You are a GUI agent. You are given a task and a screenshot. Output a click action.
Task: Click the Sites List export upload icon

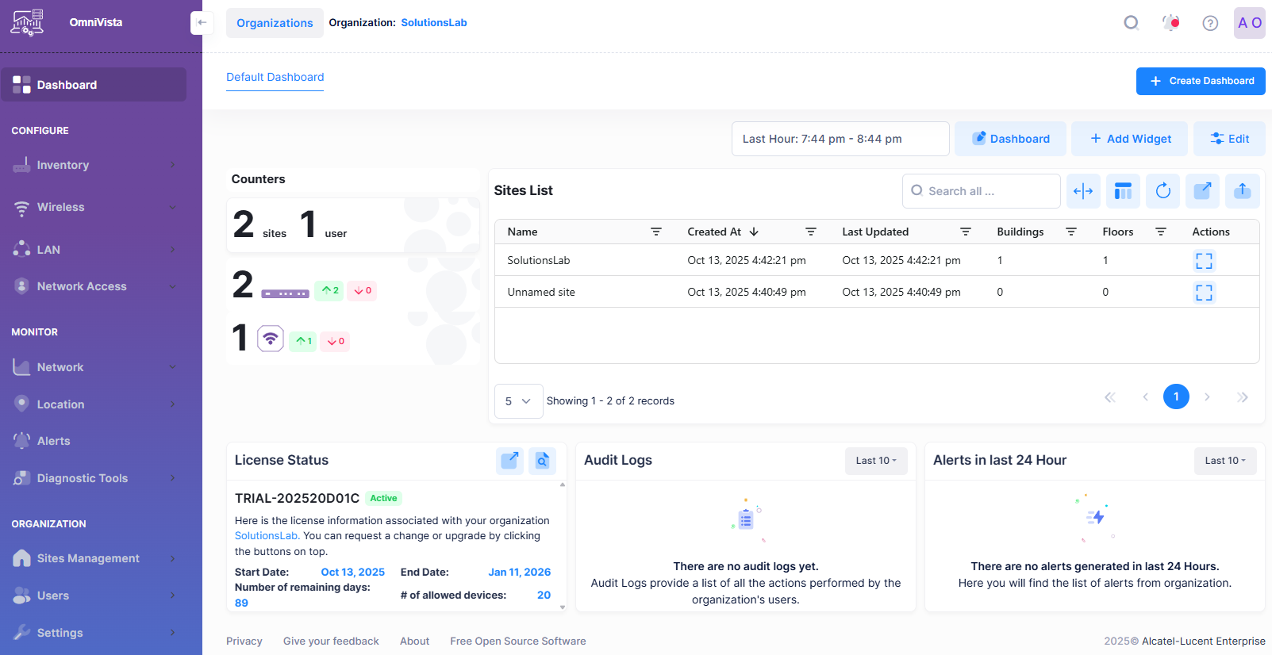[1242, 191]
